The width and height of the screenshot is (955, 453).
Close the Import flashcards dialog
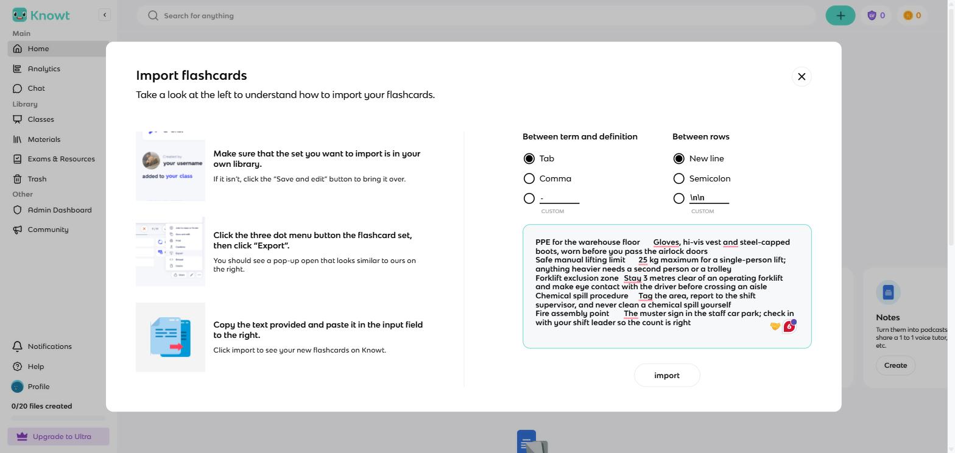pos(802,77)
